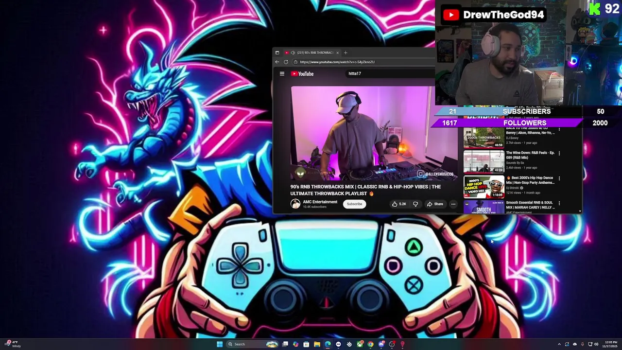The image size is (622, 350).
Task: Click the site info lock icon in address bar
Action: point(295,62)
